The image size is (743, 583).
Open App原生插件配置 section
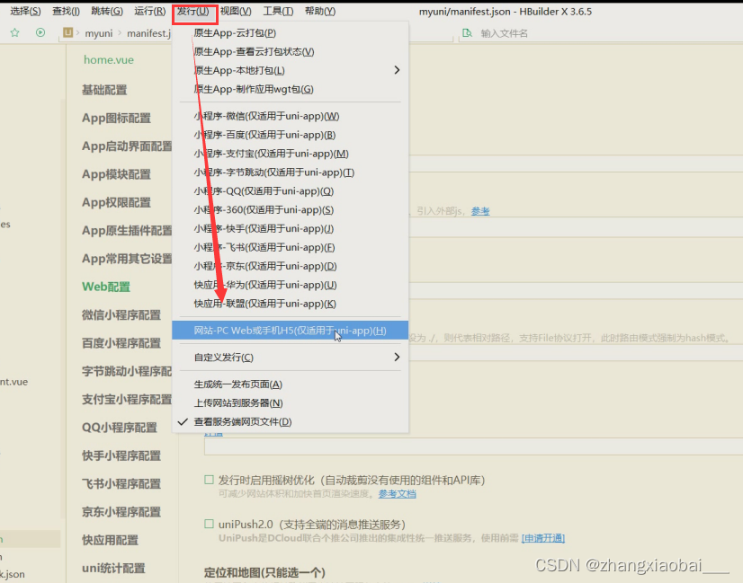coord(127,231)
